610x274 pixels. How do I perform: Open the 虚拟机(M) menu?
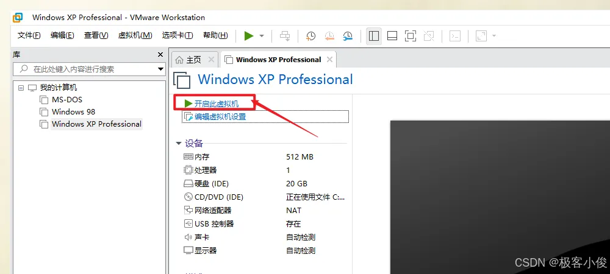[x=135, y=35]
